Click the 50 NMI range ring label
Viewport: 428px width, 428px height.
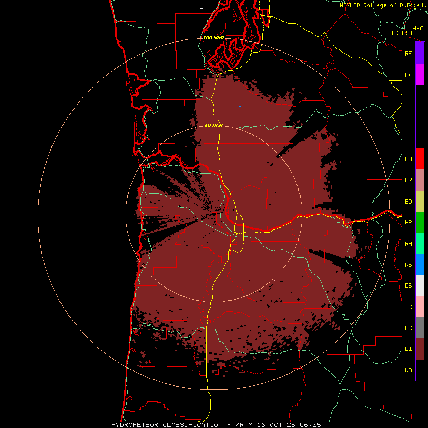point(214,126)
